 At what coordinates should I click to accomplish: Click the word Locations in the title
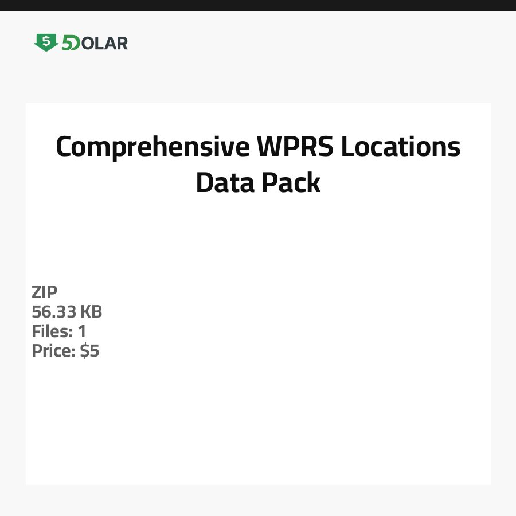[x=401, y=147]
